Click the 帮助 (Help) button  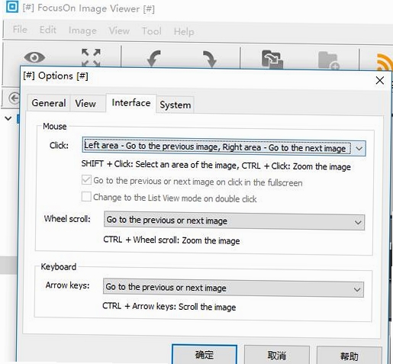[350, 356]
